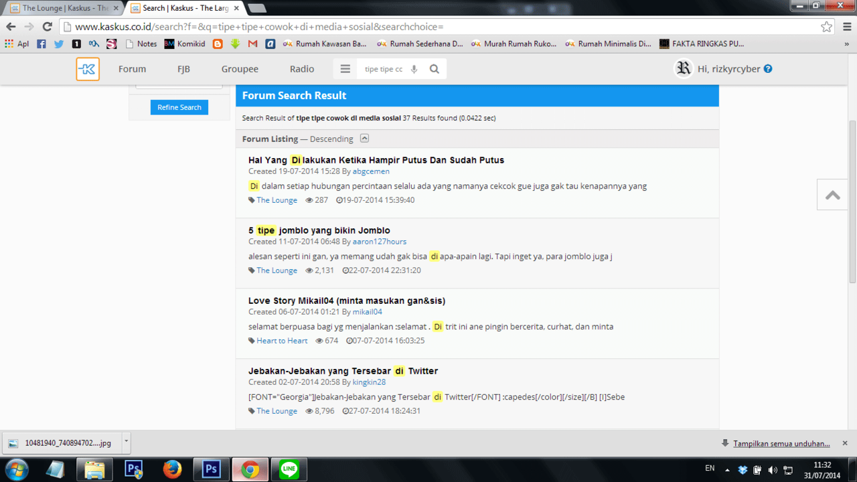Bookmark this page with the star

point(827,27)
